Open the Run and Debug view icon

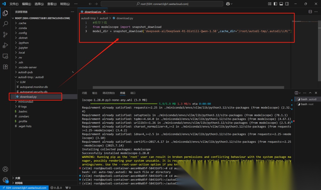pyautogui.click(x=5, y=45)
